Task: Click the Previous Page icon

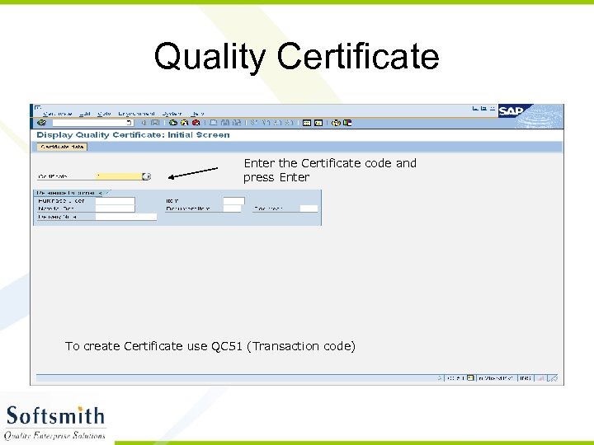Action: pos(266,123)
